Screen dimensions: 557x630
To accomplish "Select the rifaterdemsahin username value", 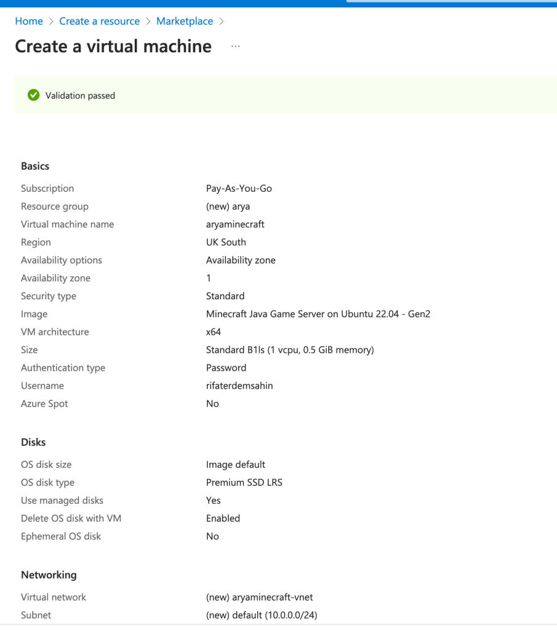I will click(x=239, y=386).
